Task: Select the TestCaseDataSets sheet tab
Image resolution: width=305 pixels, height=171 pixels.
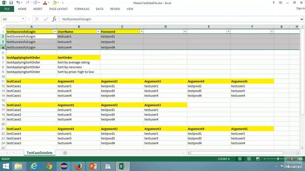Action: (x=40, y=153)
